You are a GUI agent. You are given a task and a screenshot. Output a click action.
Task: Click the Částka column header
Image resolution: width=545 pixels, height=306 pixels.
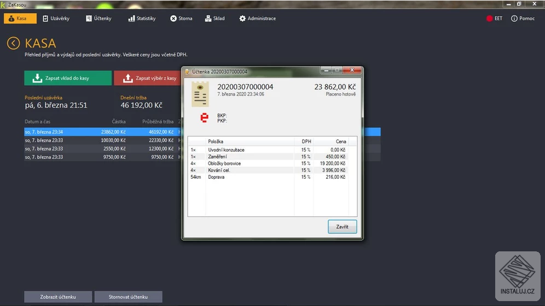(x=119, y=121)
